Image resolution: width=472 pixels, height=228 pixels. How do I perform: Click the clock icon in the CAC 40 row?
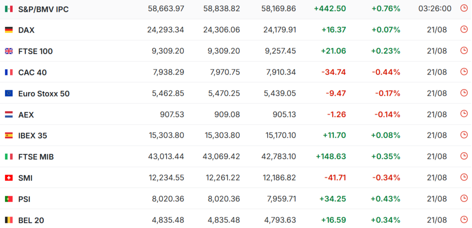pos(464,72)
